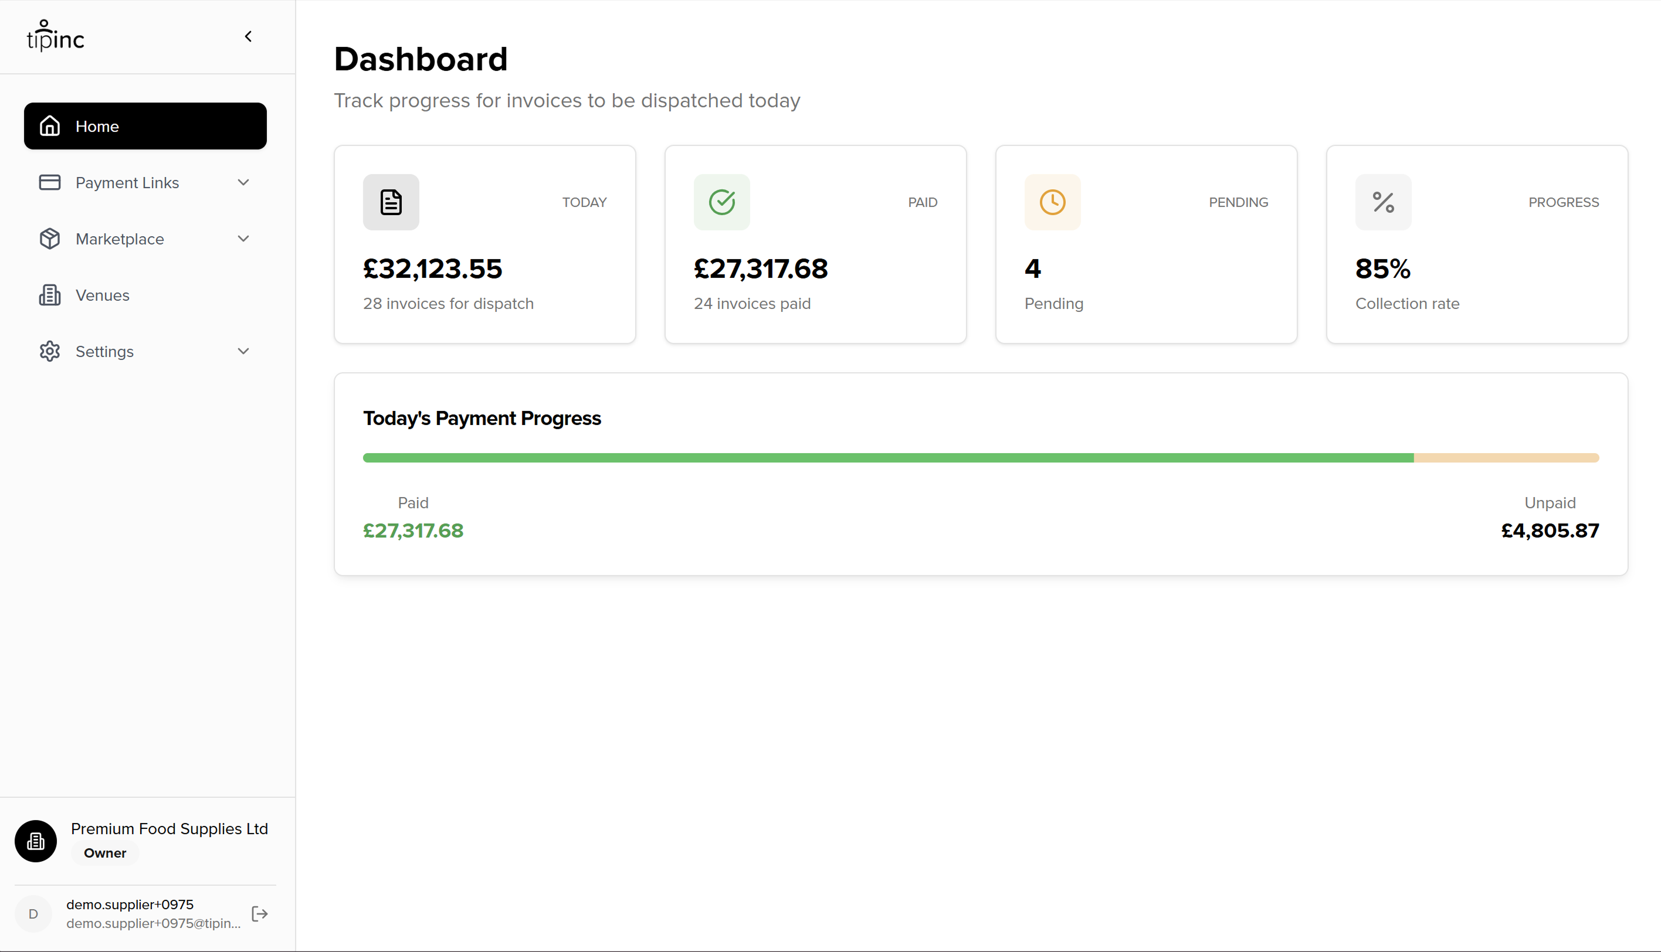Screen dimensions: 1661x952
Task: Expand the Settings submenu chevron
Action: pos(243,351)
